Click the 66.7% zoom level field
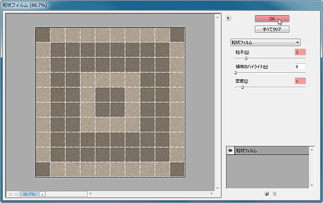The image size is (323, 203). click(x=29, y=194)
